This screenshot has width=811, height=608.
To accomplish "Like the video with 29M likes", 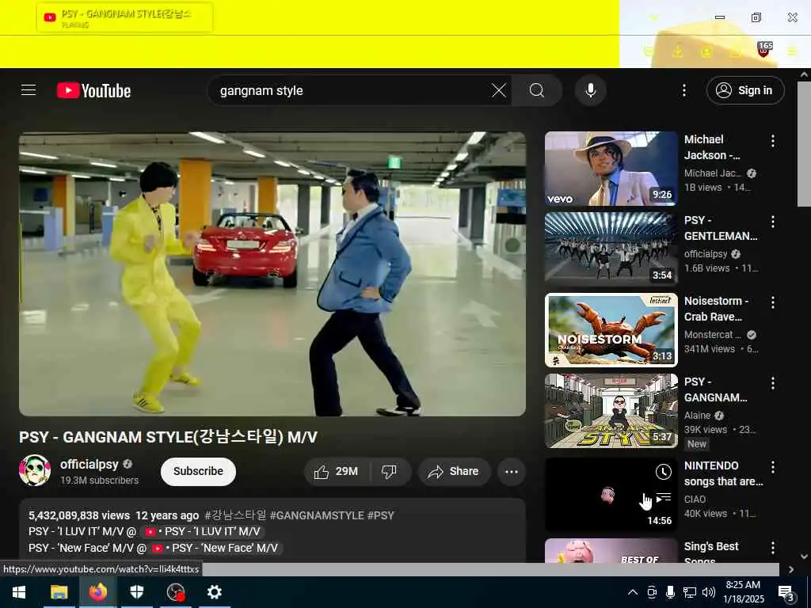I will (x=336, y=472).
